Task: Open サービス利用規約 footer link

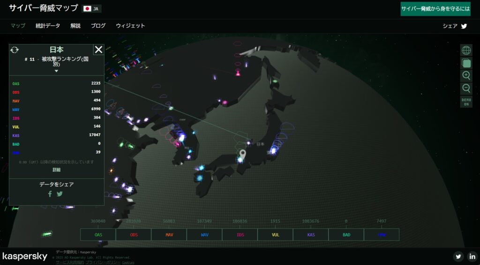Action: coord(70,262)
